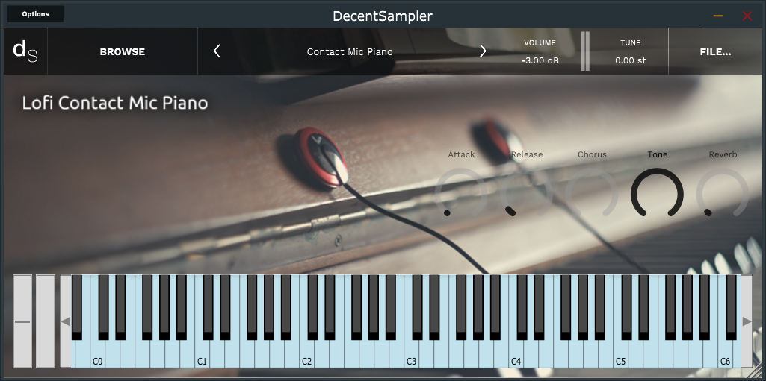
Task: Adjust the Attack knob
Action: pos(460,192)
